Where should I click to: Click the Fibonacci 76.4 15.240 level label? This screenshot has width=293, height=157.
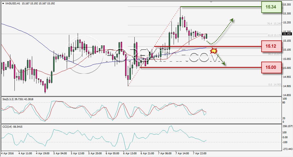[274, 23]
